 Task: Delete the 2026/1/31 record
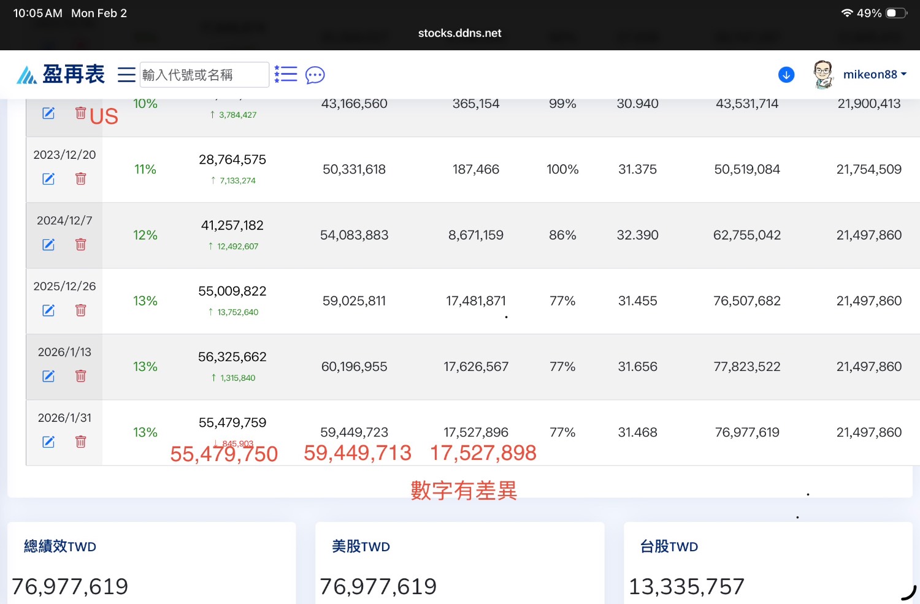pos(80,442)
